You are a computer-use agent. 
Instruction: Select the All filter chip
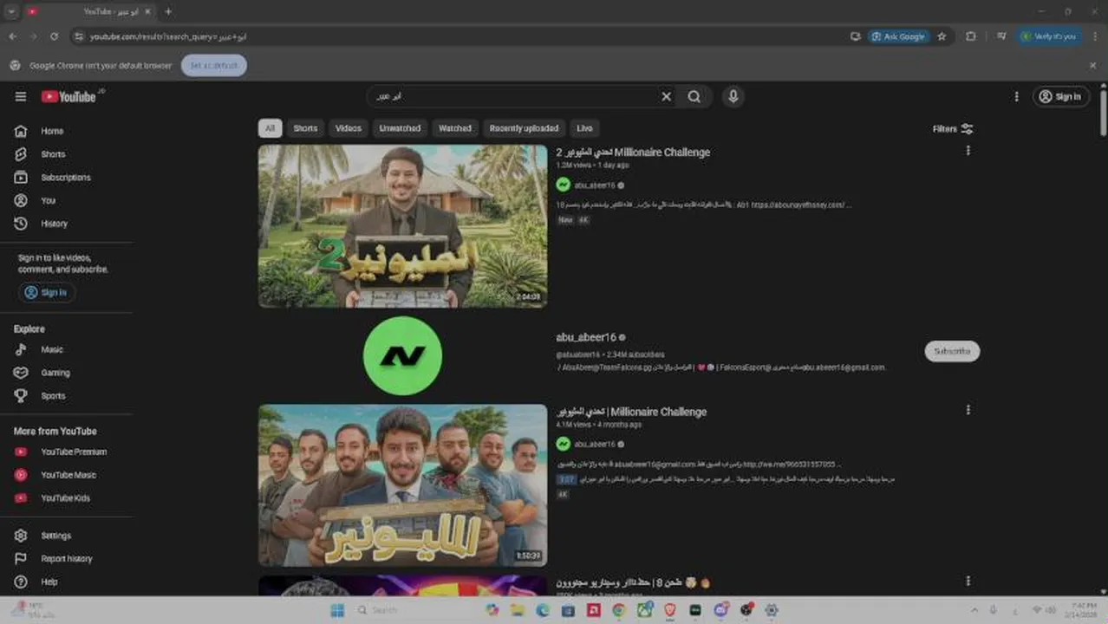[x=270, y=128]
